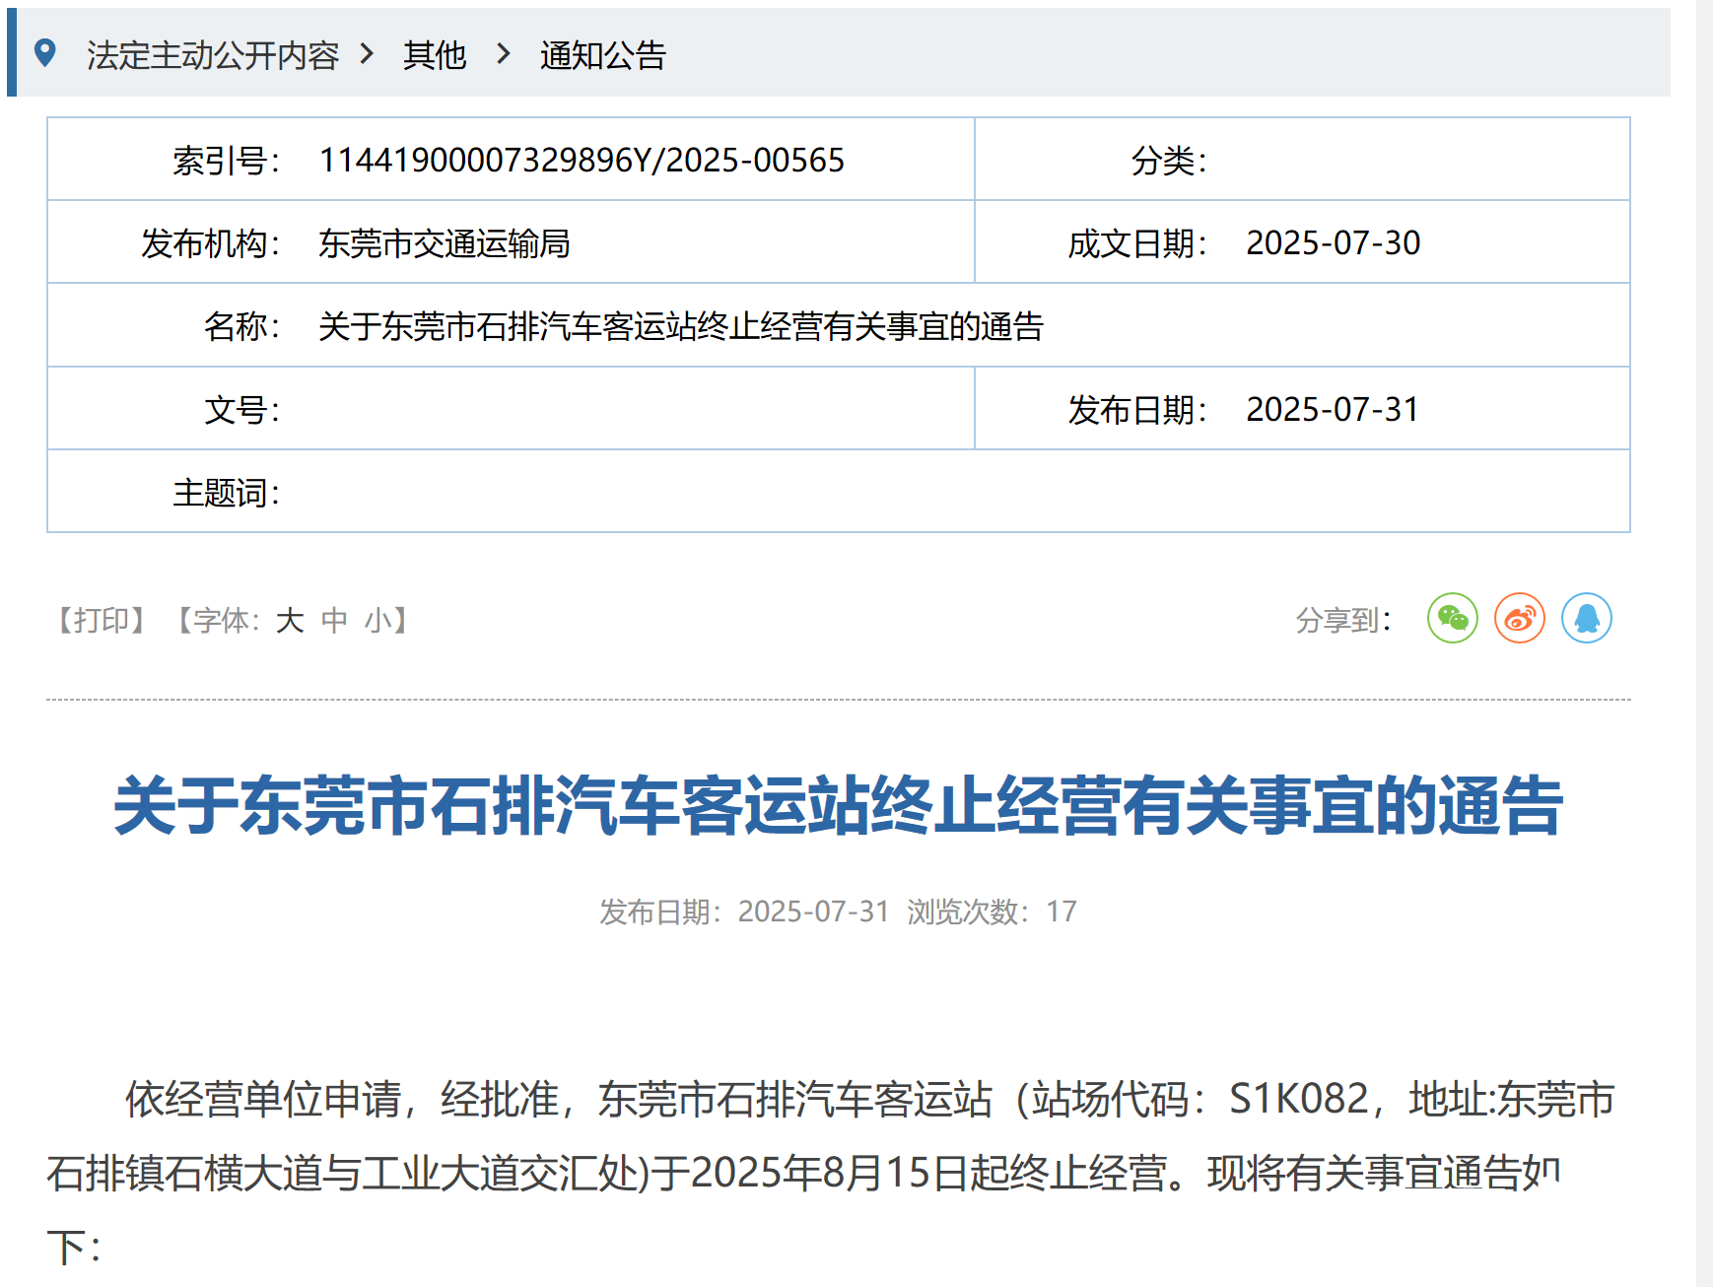Click the 文号 label
This screenshot has height=1287, width=1713.
242,410
